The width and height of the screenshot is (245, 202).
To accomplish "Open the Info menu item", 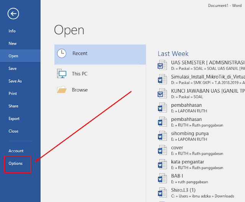I will coord(12,31).
